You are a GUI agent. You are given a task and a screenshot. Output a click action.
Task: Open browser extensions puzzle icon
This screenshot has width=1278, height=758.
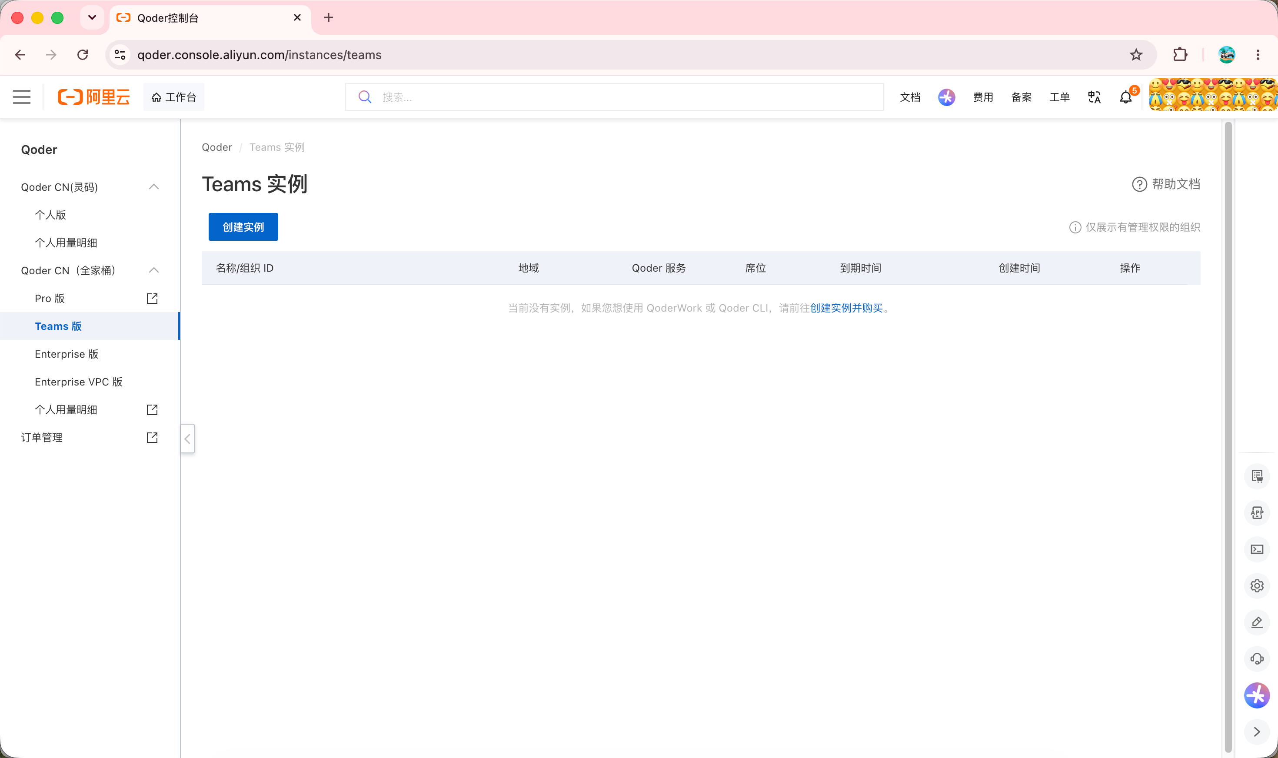point(1181,55)
